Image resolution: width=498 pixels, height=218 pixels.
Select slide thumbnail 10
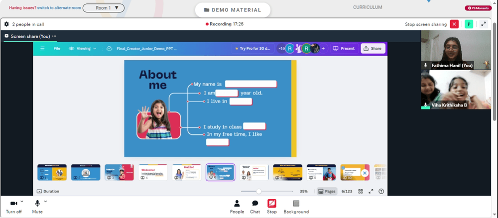point(355,172)
